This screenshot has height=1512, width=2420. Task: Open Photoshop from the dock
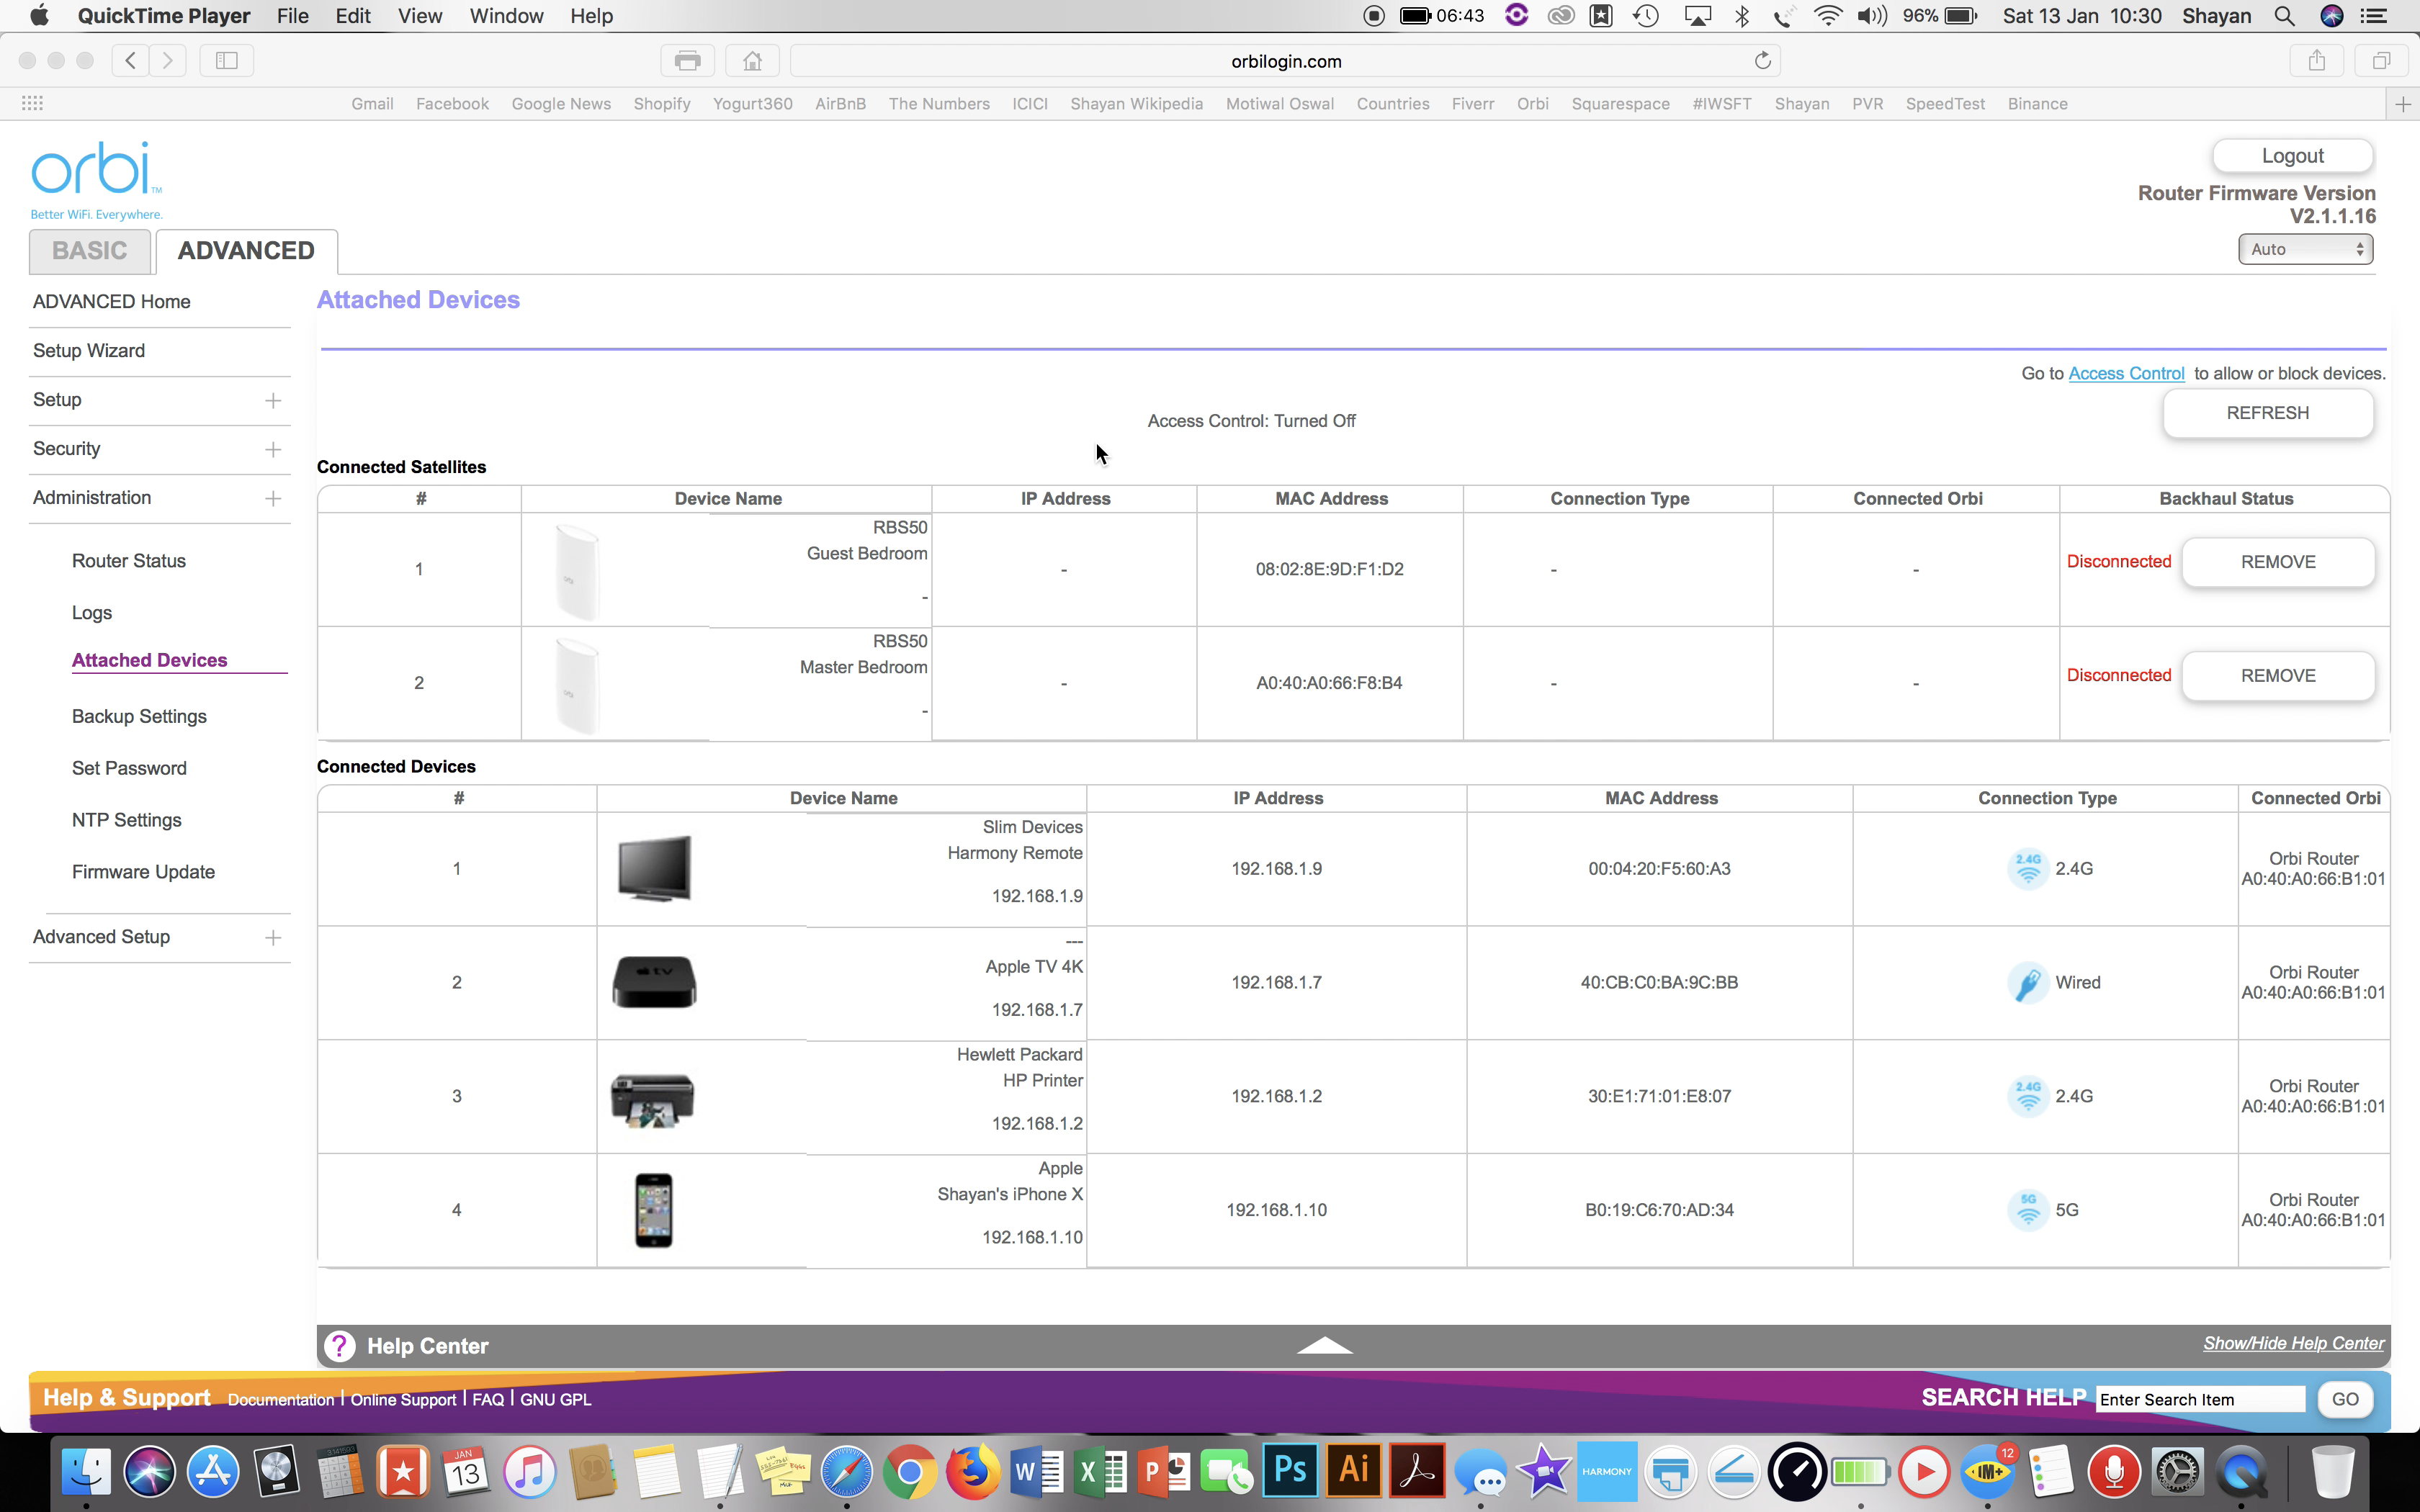pos(1290,1470)
